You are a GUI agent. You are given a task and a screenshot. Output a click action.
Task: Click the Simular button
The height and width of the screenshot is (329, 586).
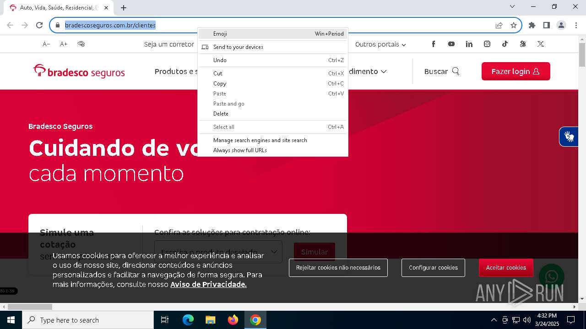[x=315, y=252]
